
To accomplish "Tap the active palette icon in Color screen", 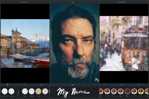I will (105, 85).
